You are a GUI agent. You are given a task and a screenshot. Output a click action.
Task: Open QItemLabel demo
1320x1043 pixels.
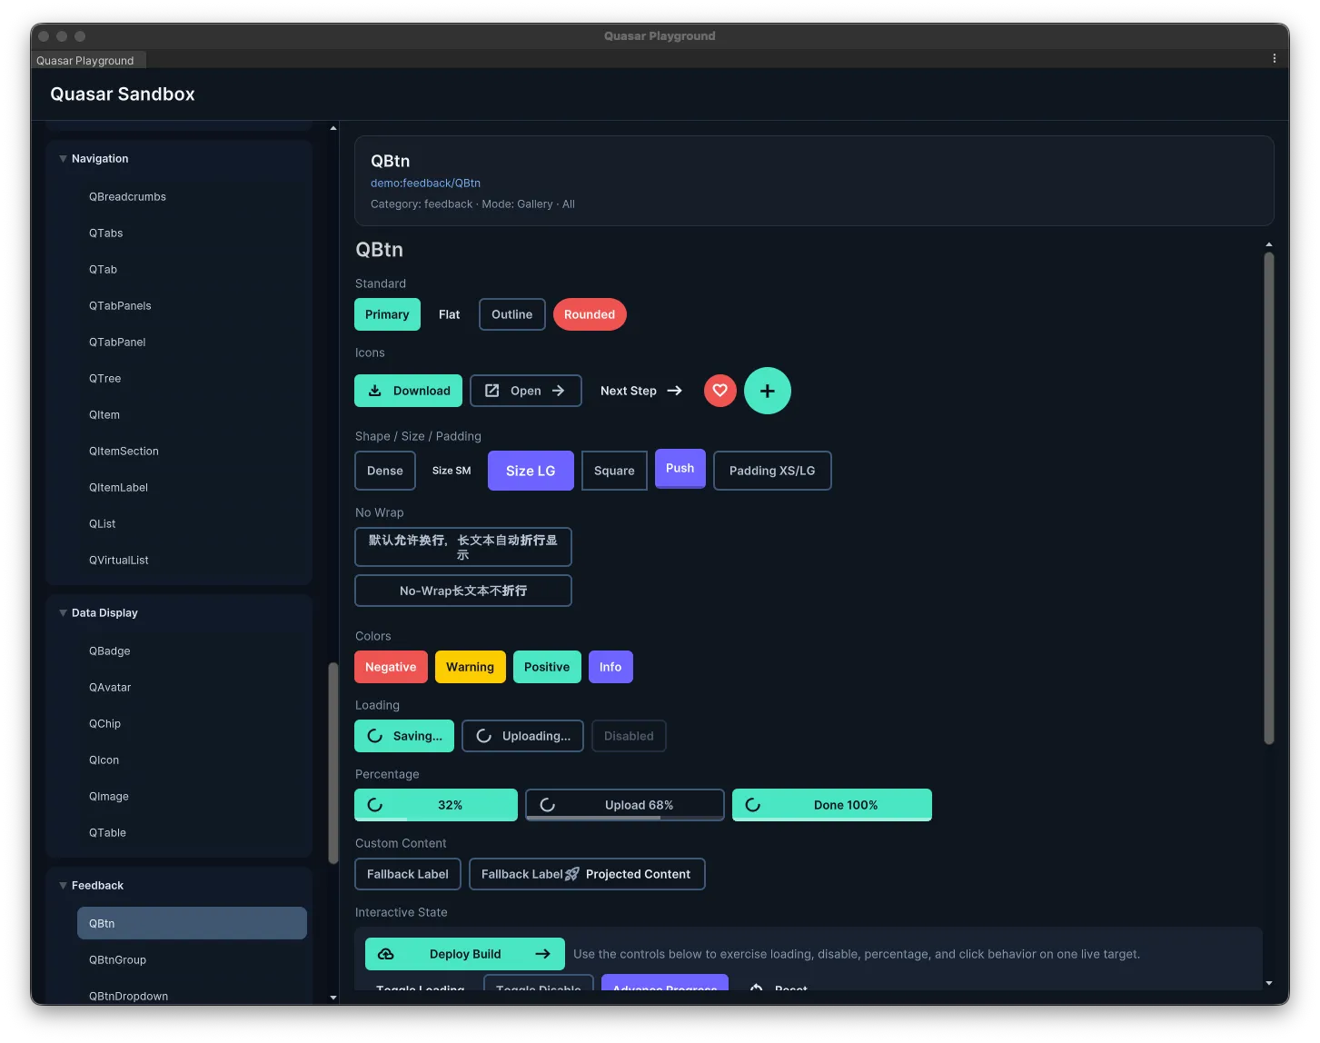tap(192, 487)
